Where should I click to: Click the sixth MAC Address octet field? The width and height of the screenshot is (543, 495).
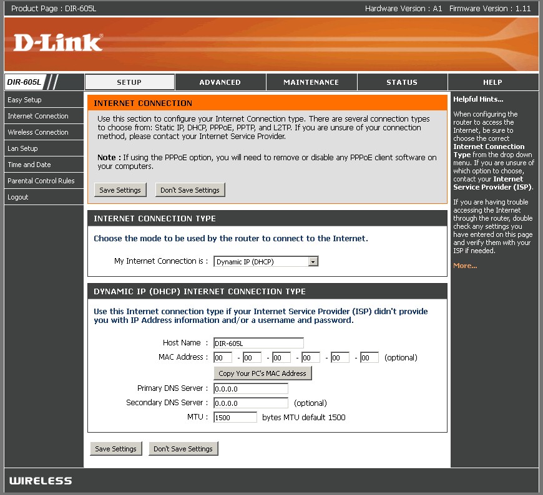click(369, 358)
